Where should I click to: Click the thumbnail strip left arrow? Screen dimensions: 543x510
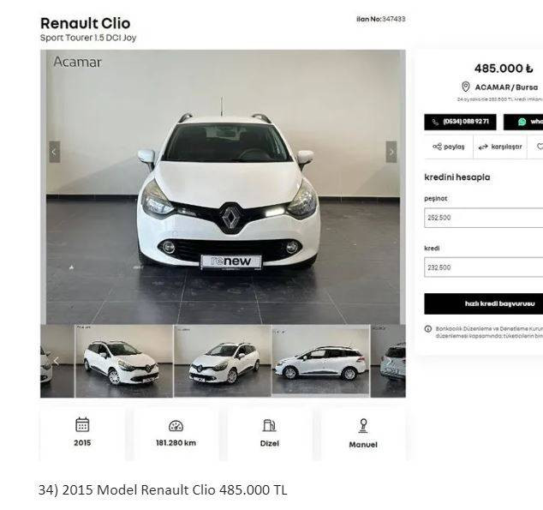click(56, 361)
